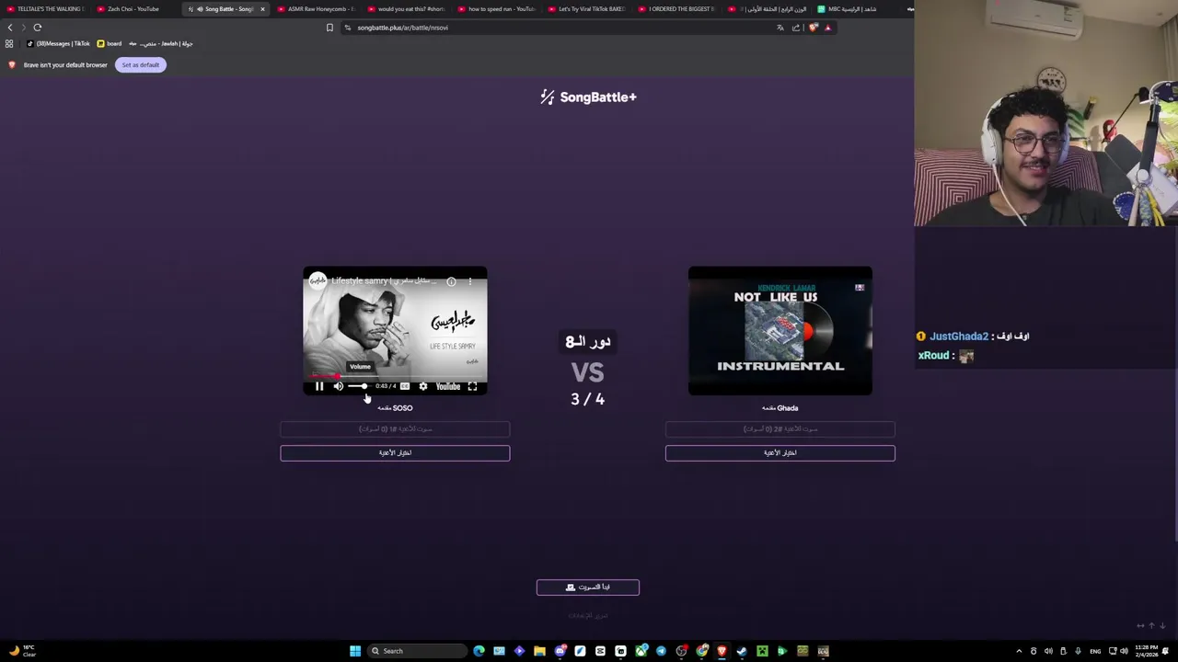Open File Explorer from the taskbar

tap(539, 651)
